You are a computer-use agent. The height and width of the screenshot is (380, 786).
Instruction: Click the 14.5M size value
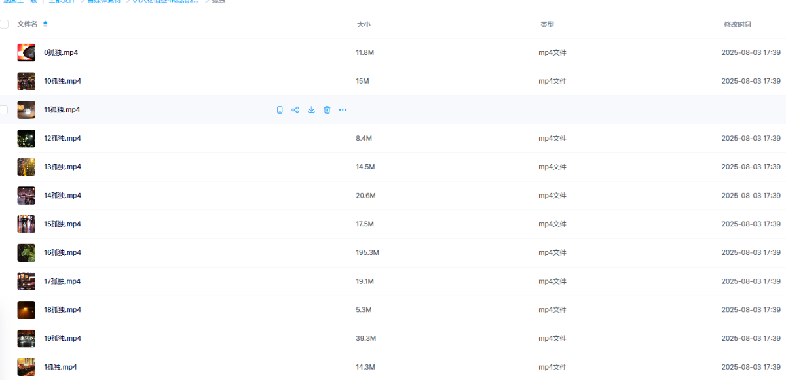(x=365, y=167)
